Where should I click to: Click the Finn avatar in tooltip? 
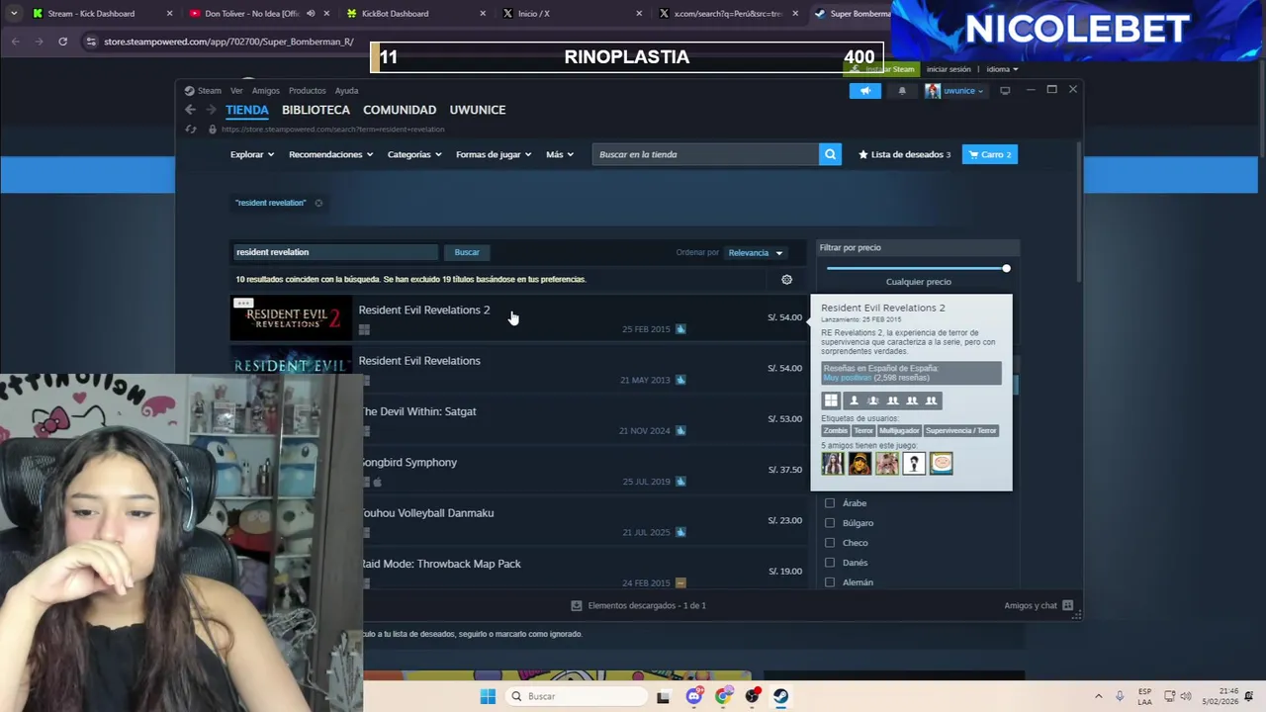click(x=941, y=463)
